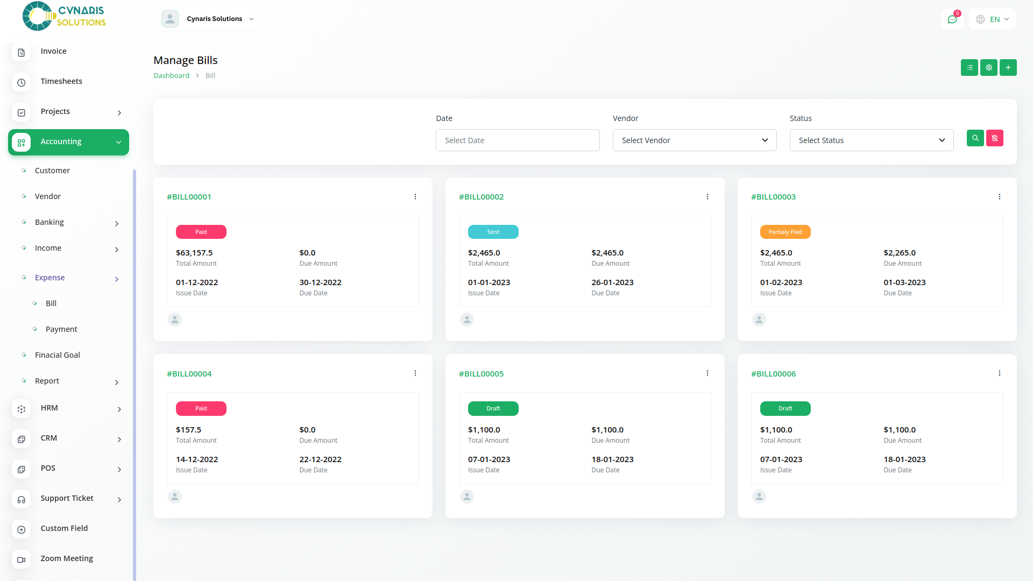
Task: Click the Dashboard breadcrumb link
Action: (171, 76)
